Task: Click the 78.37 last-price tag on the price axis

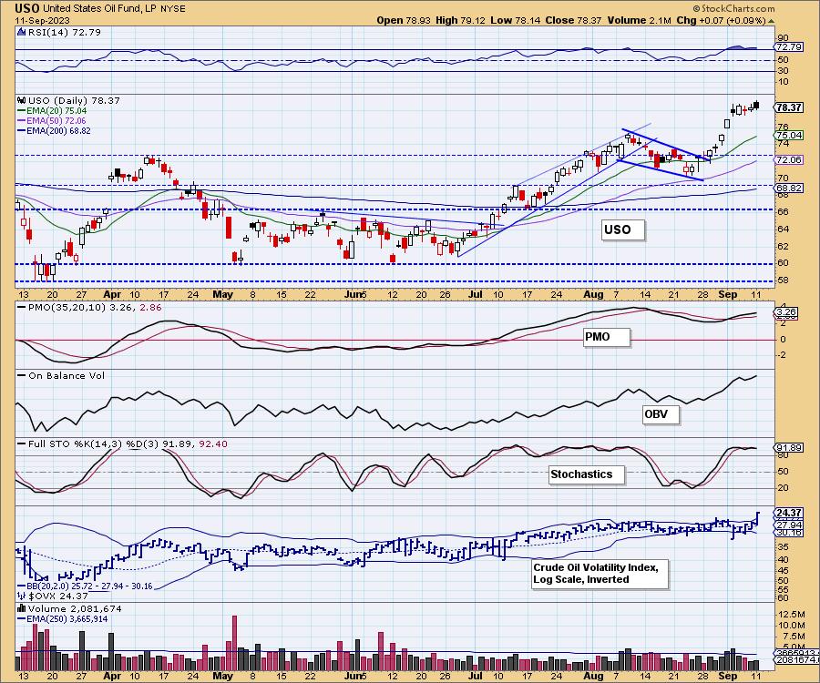Action: pos(789,107)
